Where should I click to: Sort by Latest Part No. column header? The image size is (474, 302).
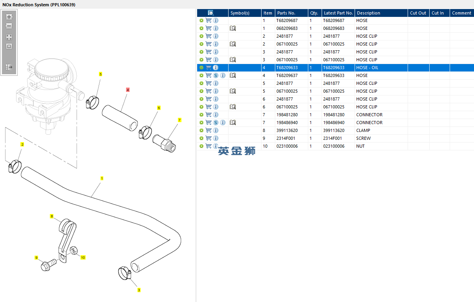tap(338, 13)
